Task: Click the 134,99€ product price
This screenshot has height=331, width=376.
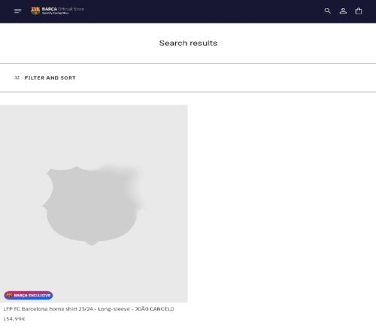Action: (x=14, y=319)
